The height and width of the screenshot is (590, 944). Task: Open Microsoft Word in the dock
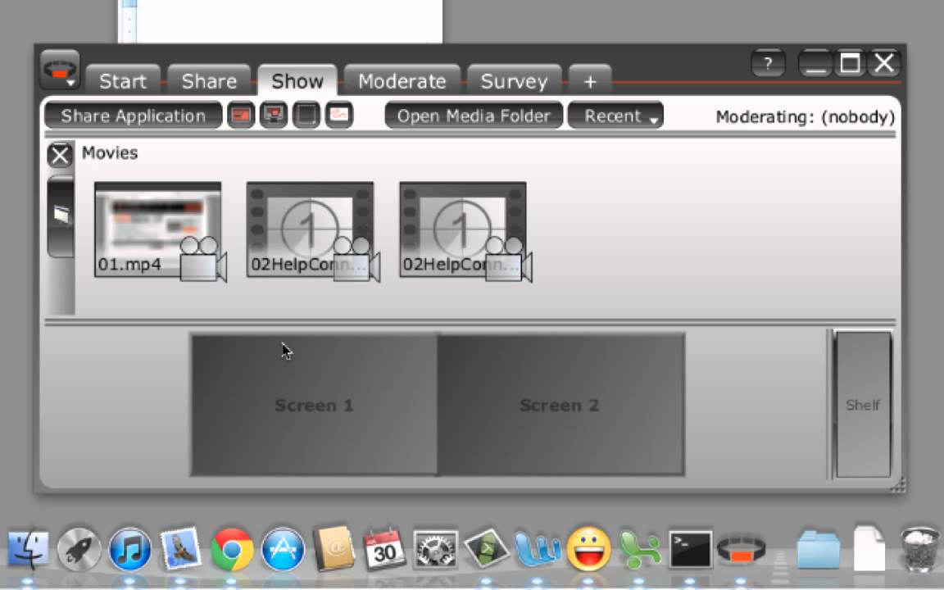[x=538, y=549]
